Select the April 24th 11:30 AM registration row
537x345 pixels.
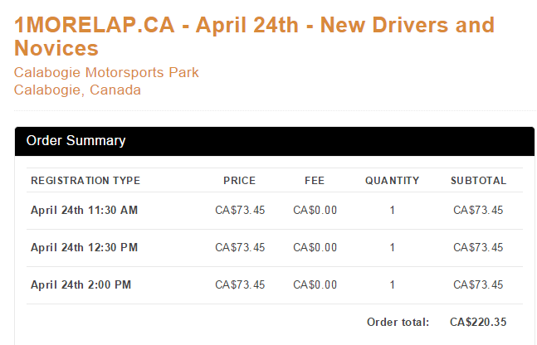tap(275, 210)
